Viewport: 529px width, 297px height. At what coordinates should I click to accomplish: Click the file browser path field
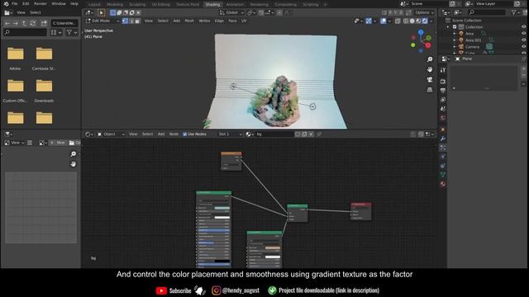pos(64,23)
